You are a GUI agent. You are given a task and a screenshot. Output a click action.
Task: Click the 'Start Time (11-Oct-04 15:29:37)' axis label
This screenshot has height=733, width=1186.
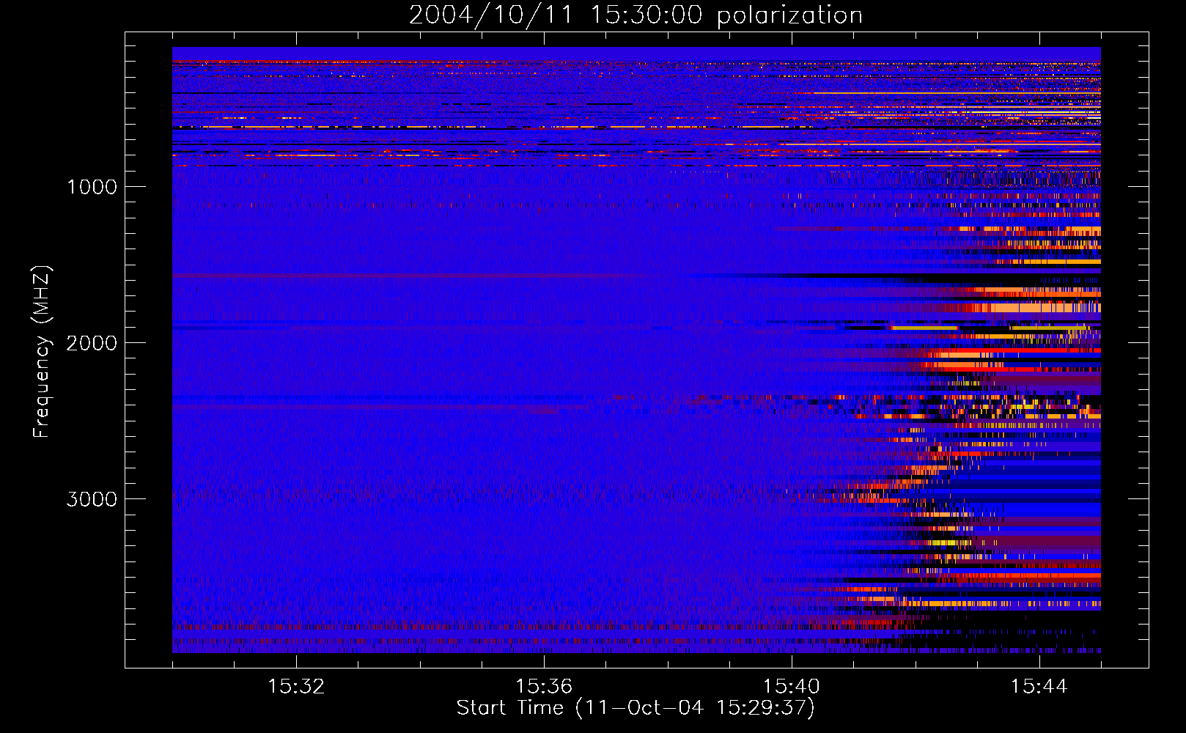coord(636,708)
